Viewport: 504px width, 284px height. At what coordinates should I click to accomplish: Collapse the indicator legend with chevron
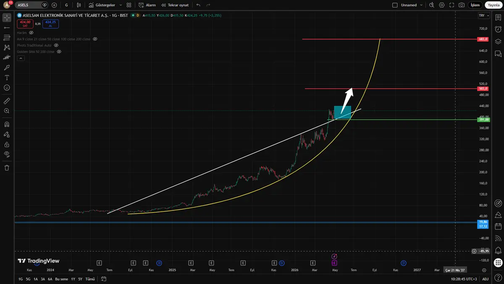tap(21, 58)
